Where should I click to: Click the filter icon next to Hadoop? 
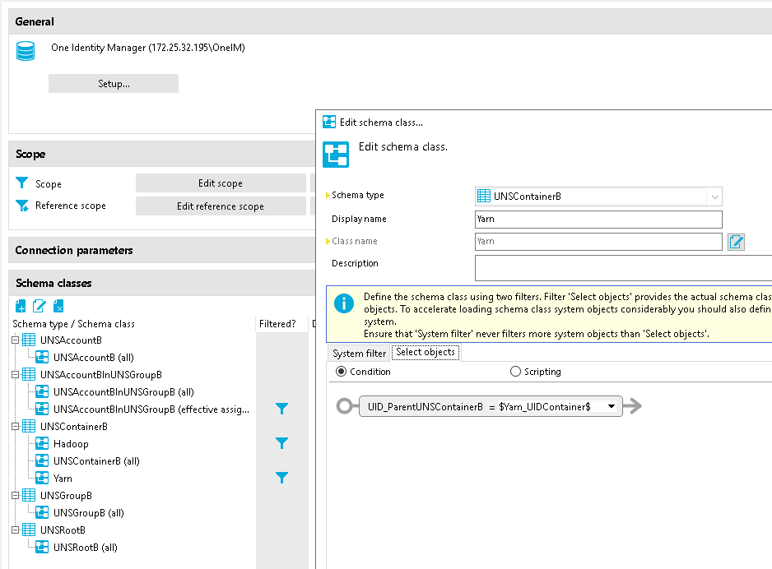click(282, 443)
